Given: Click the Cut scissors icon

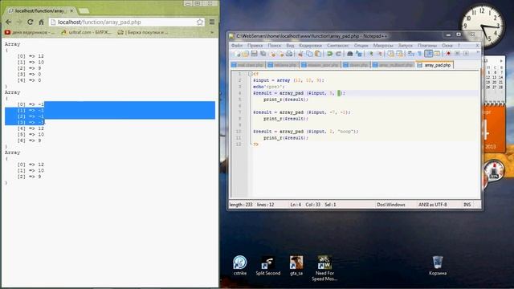Looking at the screenshot, I should click(x=300, y=54).
